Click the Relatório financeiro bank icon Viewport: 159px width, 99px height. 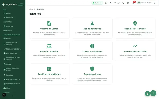point(49,46)
